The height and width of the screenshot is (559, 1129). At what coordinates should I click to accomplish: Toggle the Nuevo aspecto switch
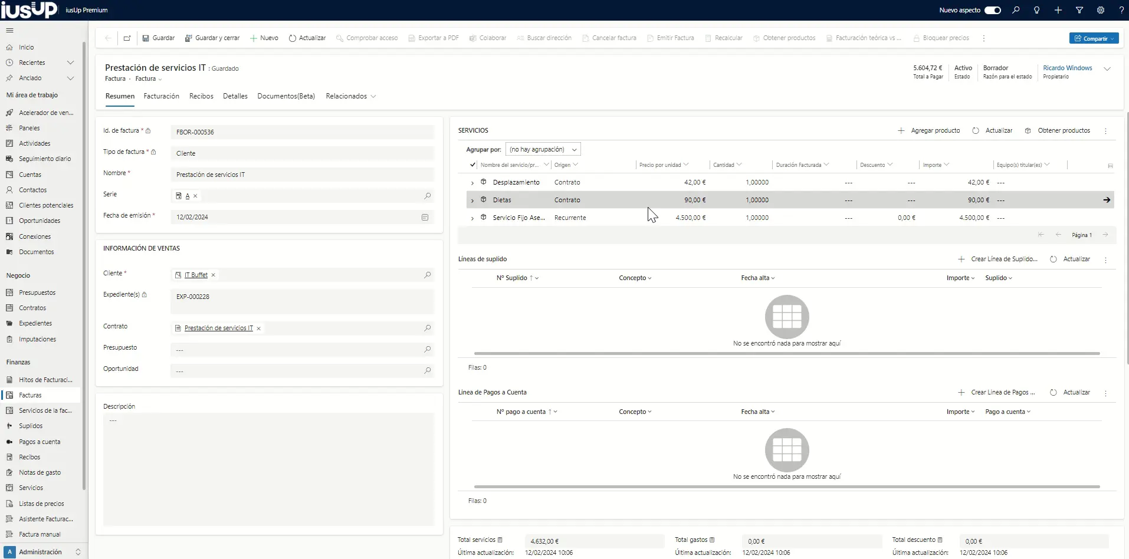pyautogui.click(x=993, y=10)
